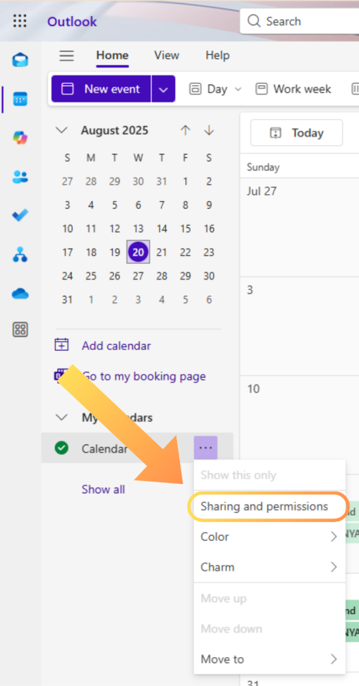This screenshot has height=686, width=359.
Task: Switch to the View tab
Action: point(166,56)
